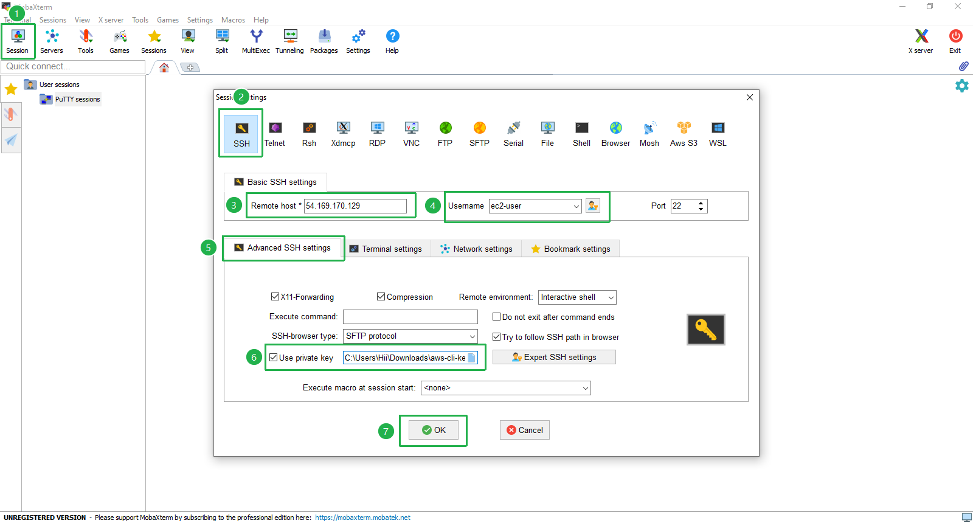Image resolution: width=973 pixels, height=523 pixels.
Task: Select the Aws S3 session type
Action: (x=684, y=134)
